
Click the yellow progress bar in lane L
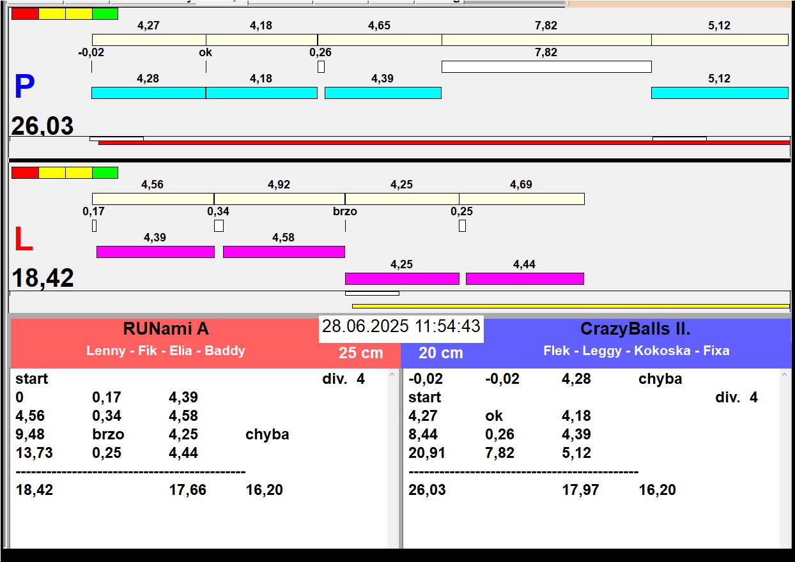coord(570,306)
